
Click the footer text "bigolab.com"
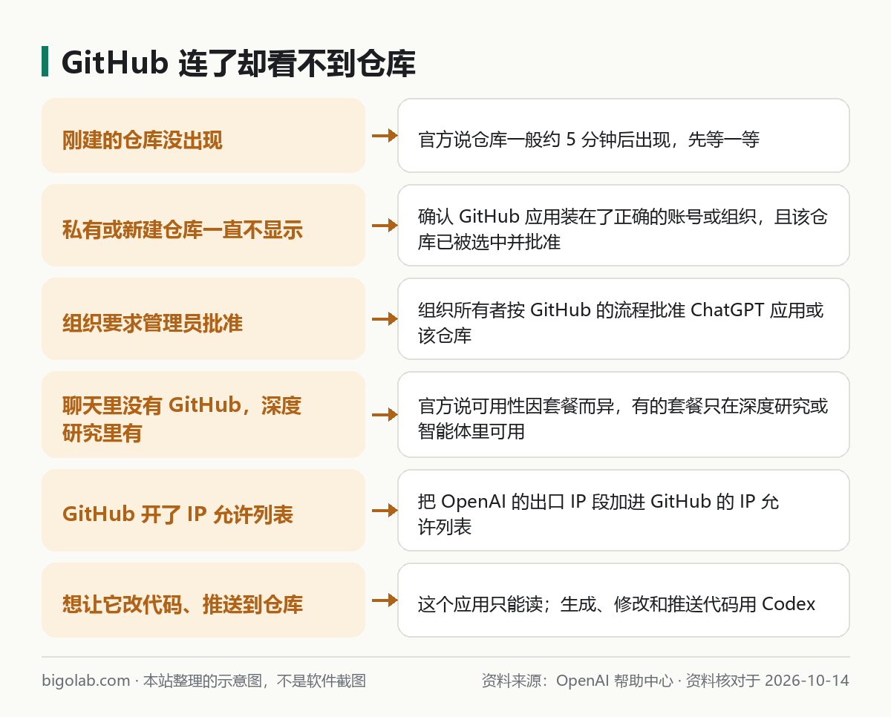pos(86,681)
